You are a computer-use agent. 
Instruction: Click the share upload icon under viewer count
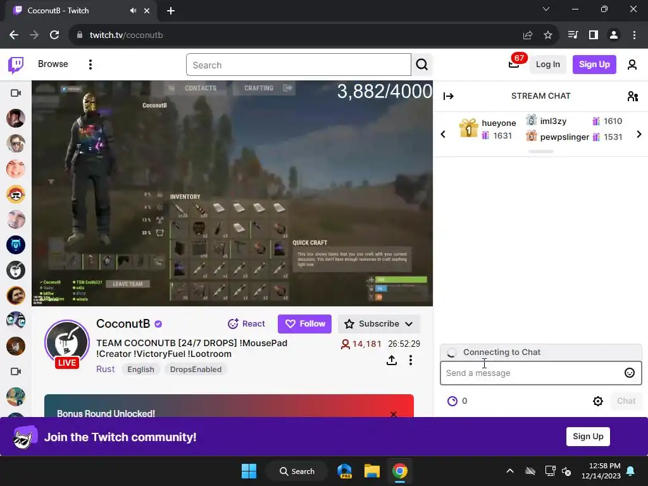pos(391,360)
